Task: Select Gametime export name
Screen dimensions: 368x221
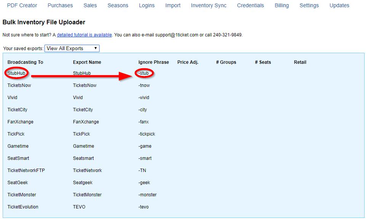Action: point(83,146)
